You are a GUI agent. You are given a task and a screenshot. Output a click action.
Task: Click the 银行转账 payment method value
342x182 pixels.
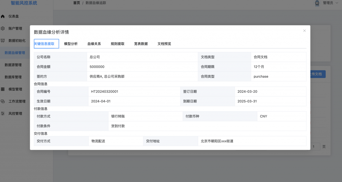(x=118, y=116)
